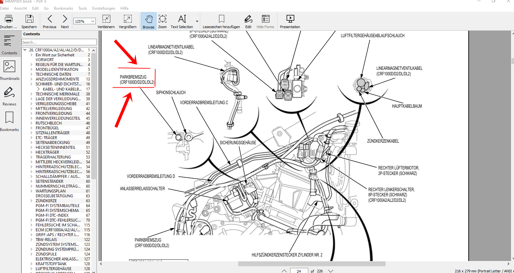Activate the Browse hand tool

[148, 19]
